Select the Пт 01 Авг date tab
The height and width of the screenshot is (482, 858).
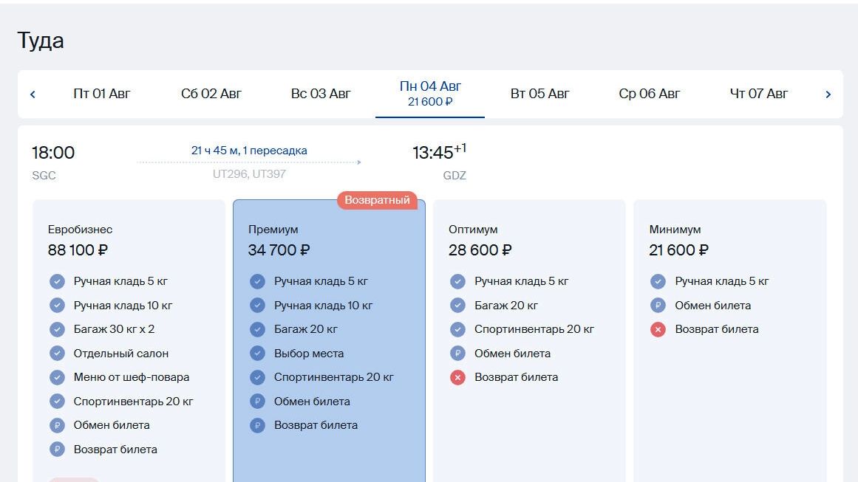102,94
